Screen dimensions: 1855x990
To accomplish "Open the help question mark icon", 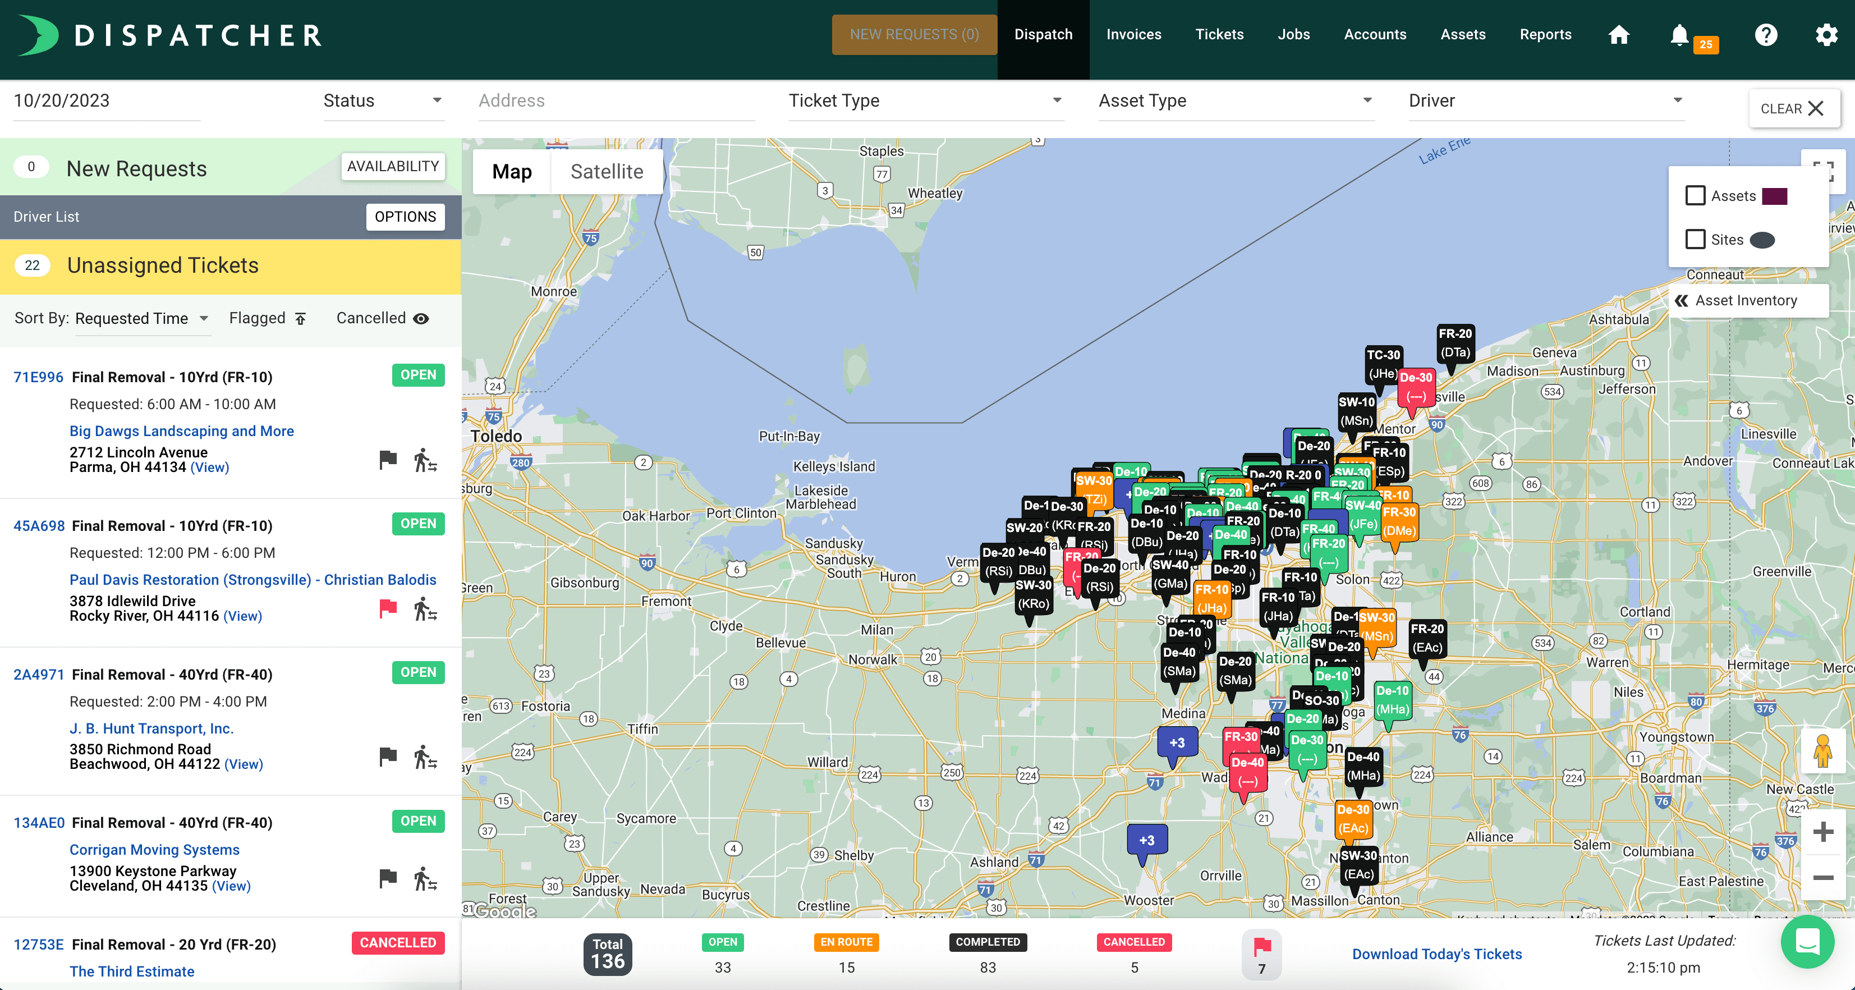I will tap(1766, 35).
